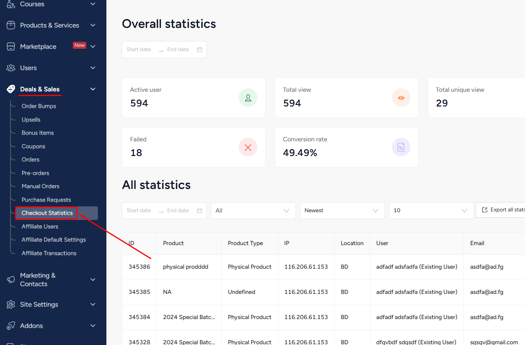Image resolution: width=525 pixels, height=345 pixels.
Task: Click the Deals & Sales menu label
Action: click(x=40, y=89)
